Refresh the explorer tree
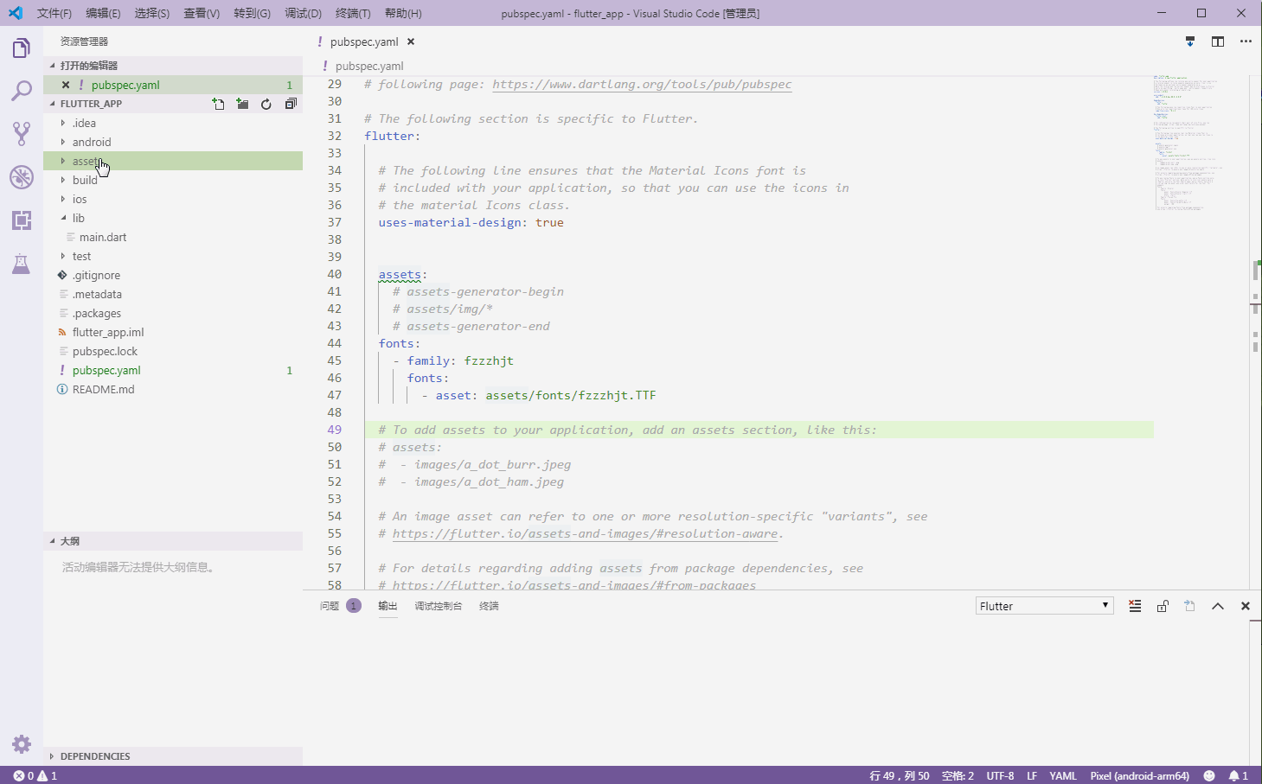Screen dimensions: 1262x784 (x=266, y=104)
